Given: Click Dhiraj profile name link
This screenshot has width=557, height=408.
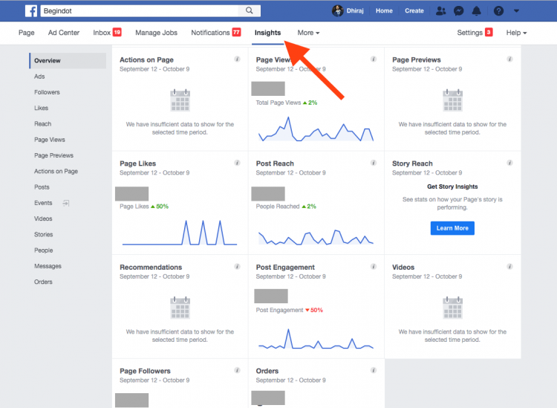Looking at the screenshot, I should click(355, 11).
